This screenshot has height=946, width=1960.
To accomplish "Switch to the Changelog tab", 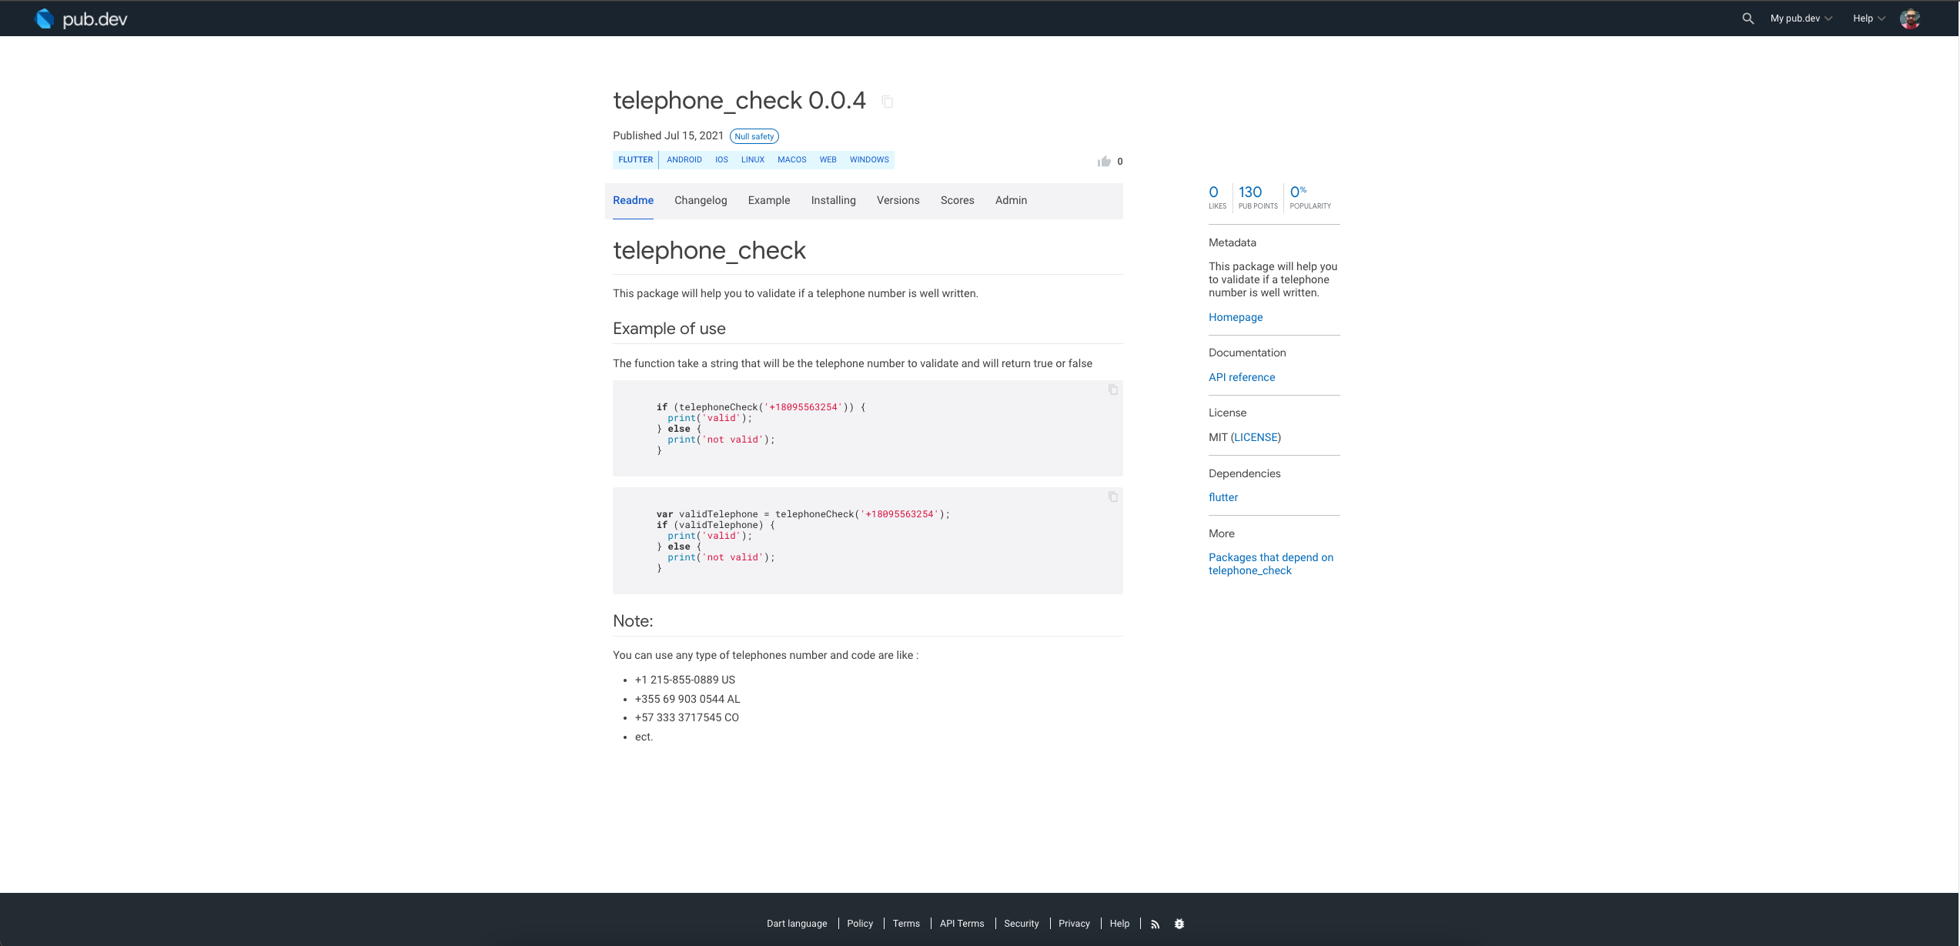I will click(x=700, y=200).
